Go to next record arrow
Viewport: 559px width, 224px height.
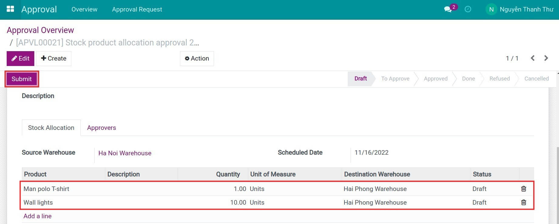point(546,58)
